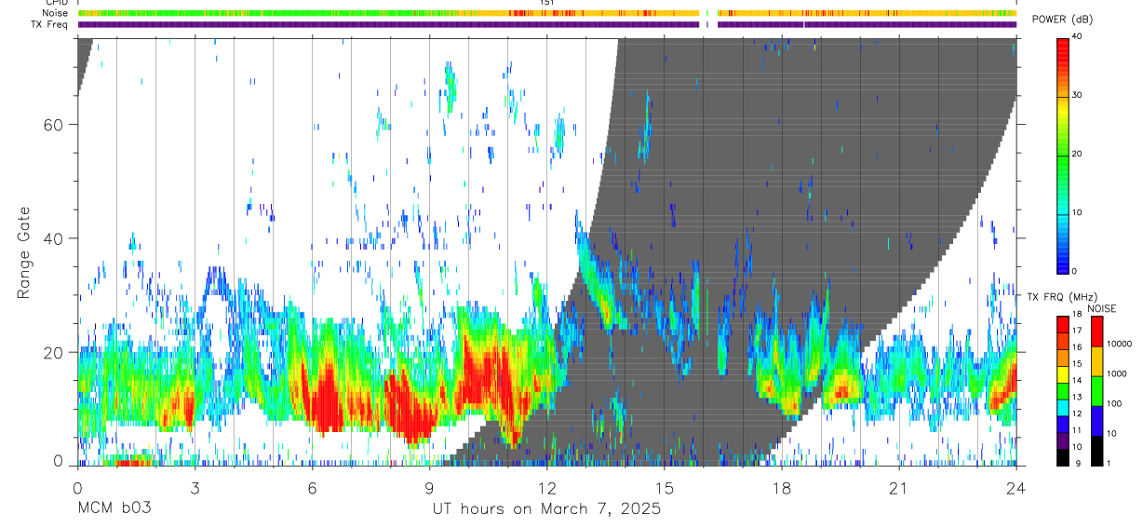Click the purple TX Freq strip above the plot

[x=547, y=24]
